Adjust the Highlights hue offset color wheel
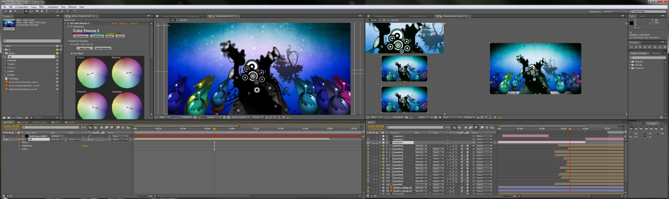 pos(127,107)
